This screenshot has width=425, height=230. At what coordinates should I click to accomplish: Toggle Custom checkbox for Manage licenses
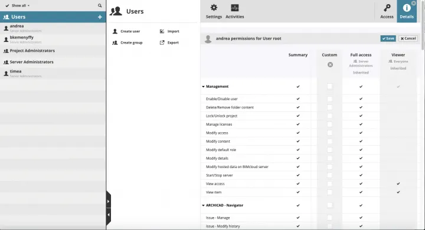point(329,124)
